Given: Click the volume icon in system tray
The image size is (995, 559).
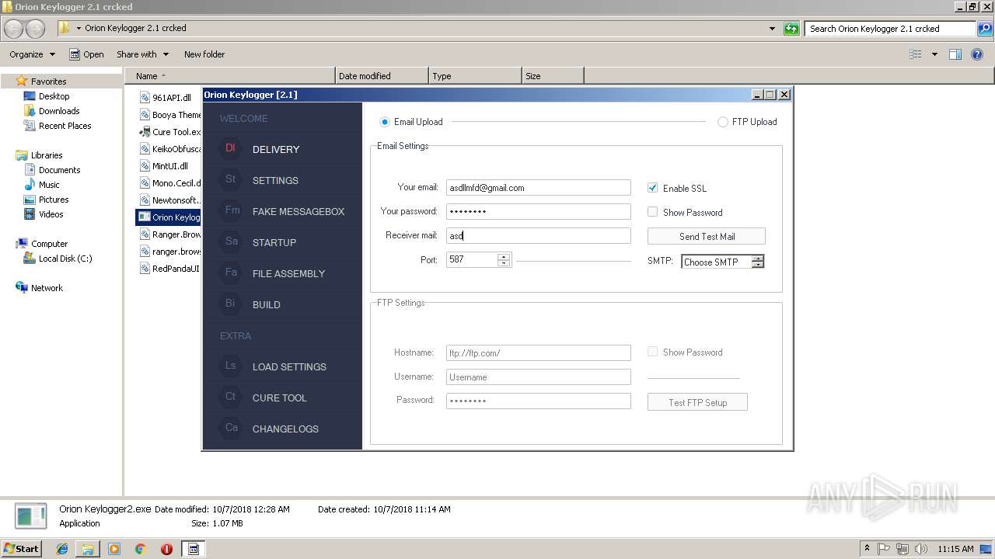Looking at the screenshot, I should (921, 549).
